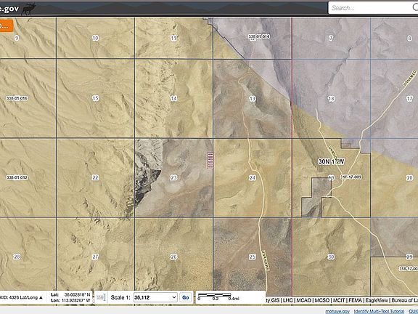Image resolution: width=418 pixels, height=314 pixels.
Task: Click section number 27 label
Action: point(96,257)
